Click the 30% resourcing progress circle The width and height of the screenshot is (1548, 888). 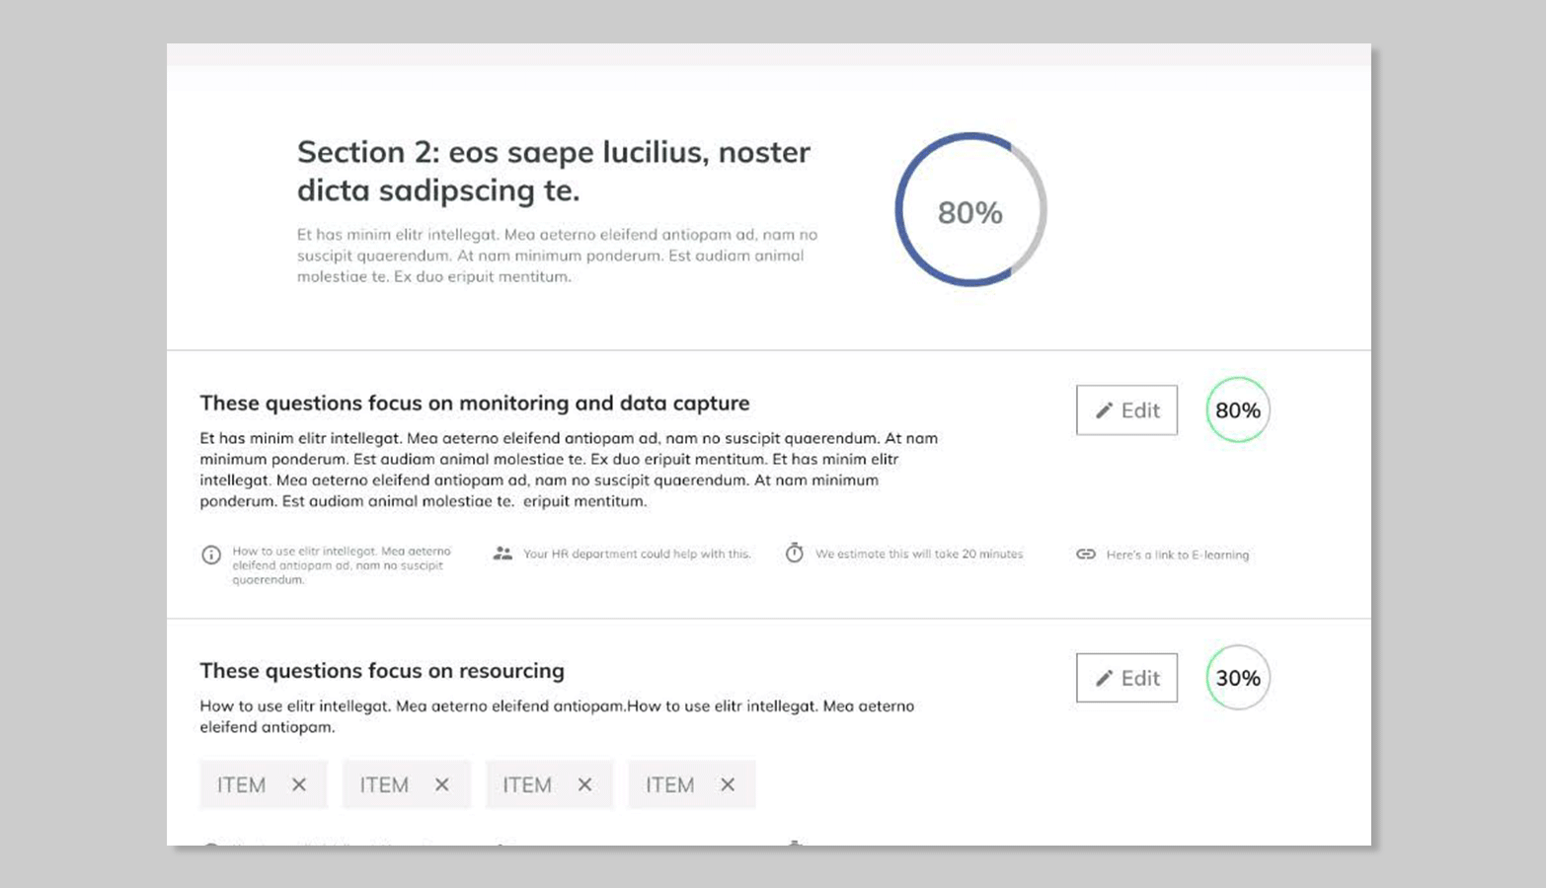(1237, 678)
